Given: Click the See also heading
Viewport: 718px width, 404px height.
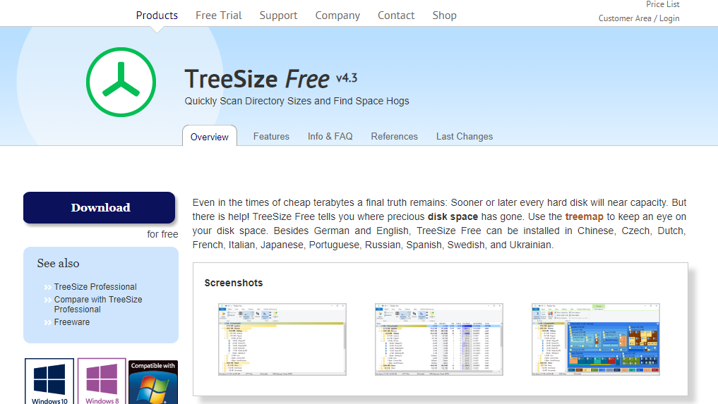Looking at the screenshot, I should pos(58,264).
